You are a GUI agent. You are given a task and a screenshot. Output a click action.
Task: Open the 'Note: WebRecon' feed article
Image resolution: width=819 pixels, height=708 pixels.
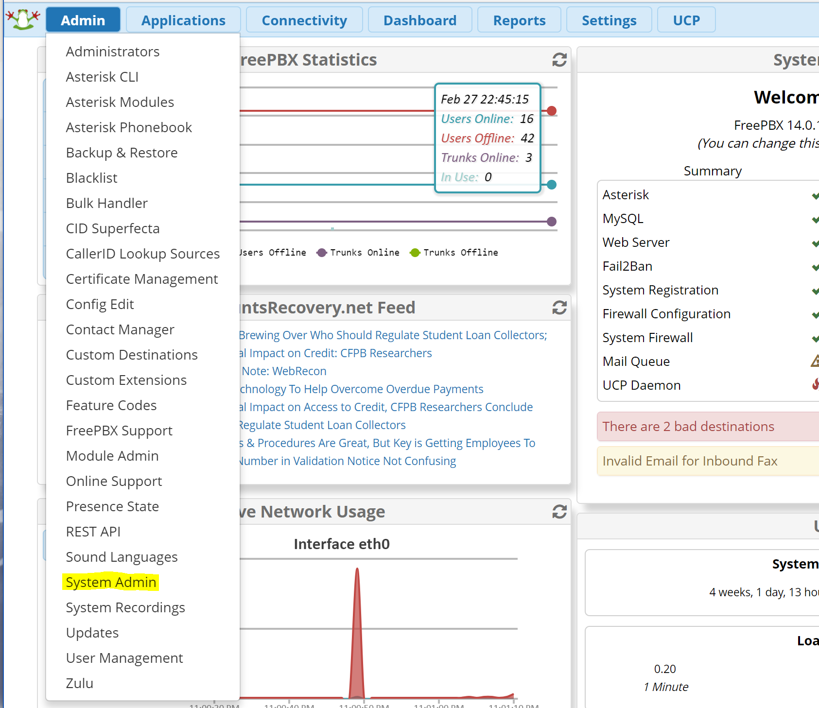point(284,371)
